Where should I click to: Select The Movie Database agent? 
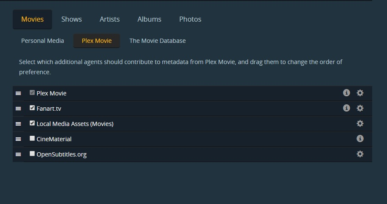pos(157,41)
